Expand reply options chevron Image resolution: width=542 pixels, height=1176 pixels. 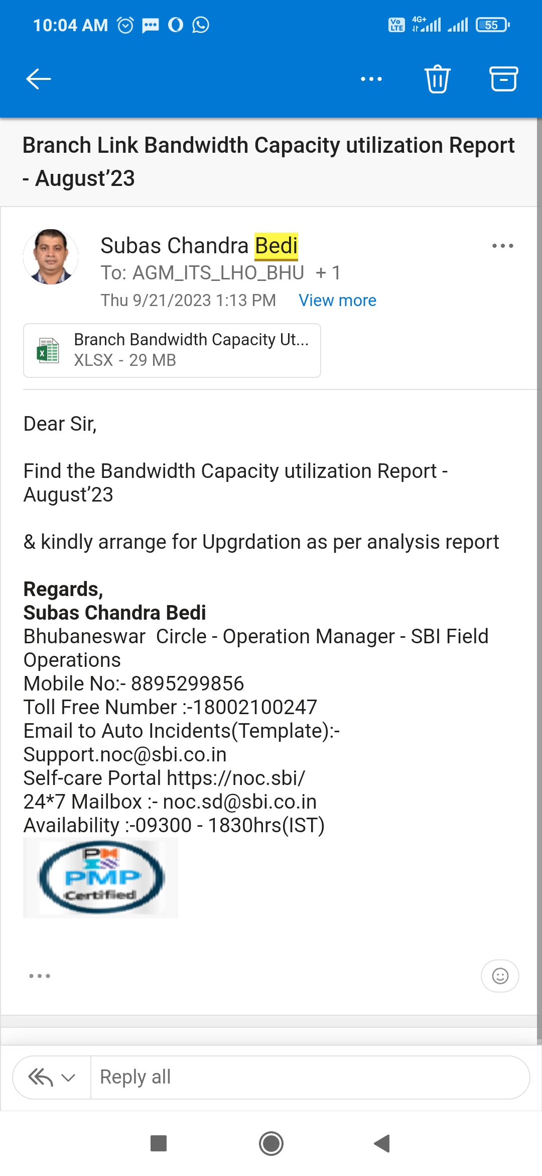[x=68, y=1077]
